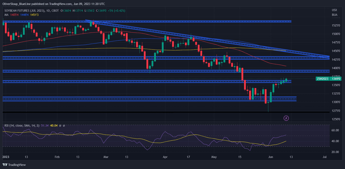This screenshot has width=345, height=169.
Task: Click the BUA unit label
Action: [x=335, y=14]
